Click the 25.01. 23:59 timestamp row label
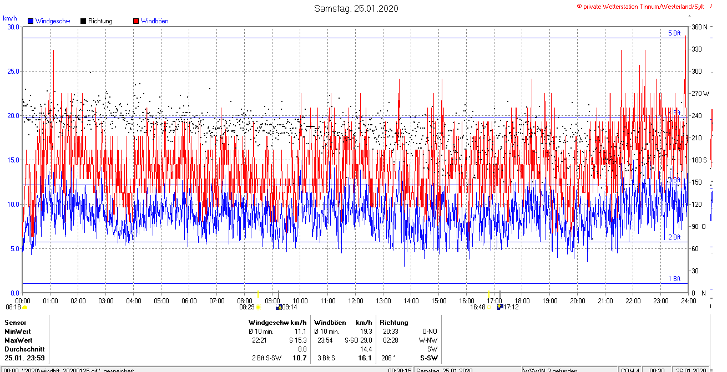The width and height of the screenshot is (727, 372). click(x=24, y=358)
